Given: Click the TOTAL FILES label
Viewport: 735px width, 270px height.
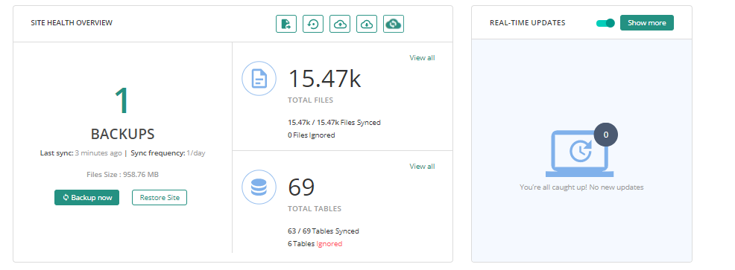Looking at the screenshot, I should click(310, 100).
